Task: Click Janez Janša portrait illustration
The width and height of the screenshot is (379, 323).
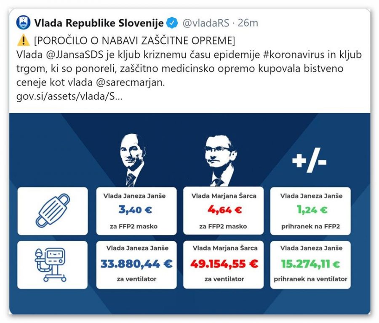Action: [132, 160]
